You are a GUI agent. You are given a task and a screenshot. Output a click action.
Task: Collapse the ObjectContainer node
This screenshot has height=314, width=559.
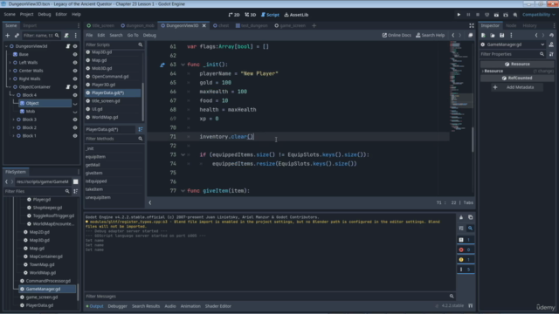pyautogui.click(x=10, y=87)
